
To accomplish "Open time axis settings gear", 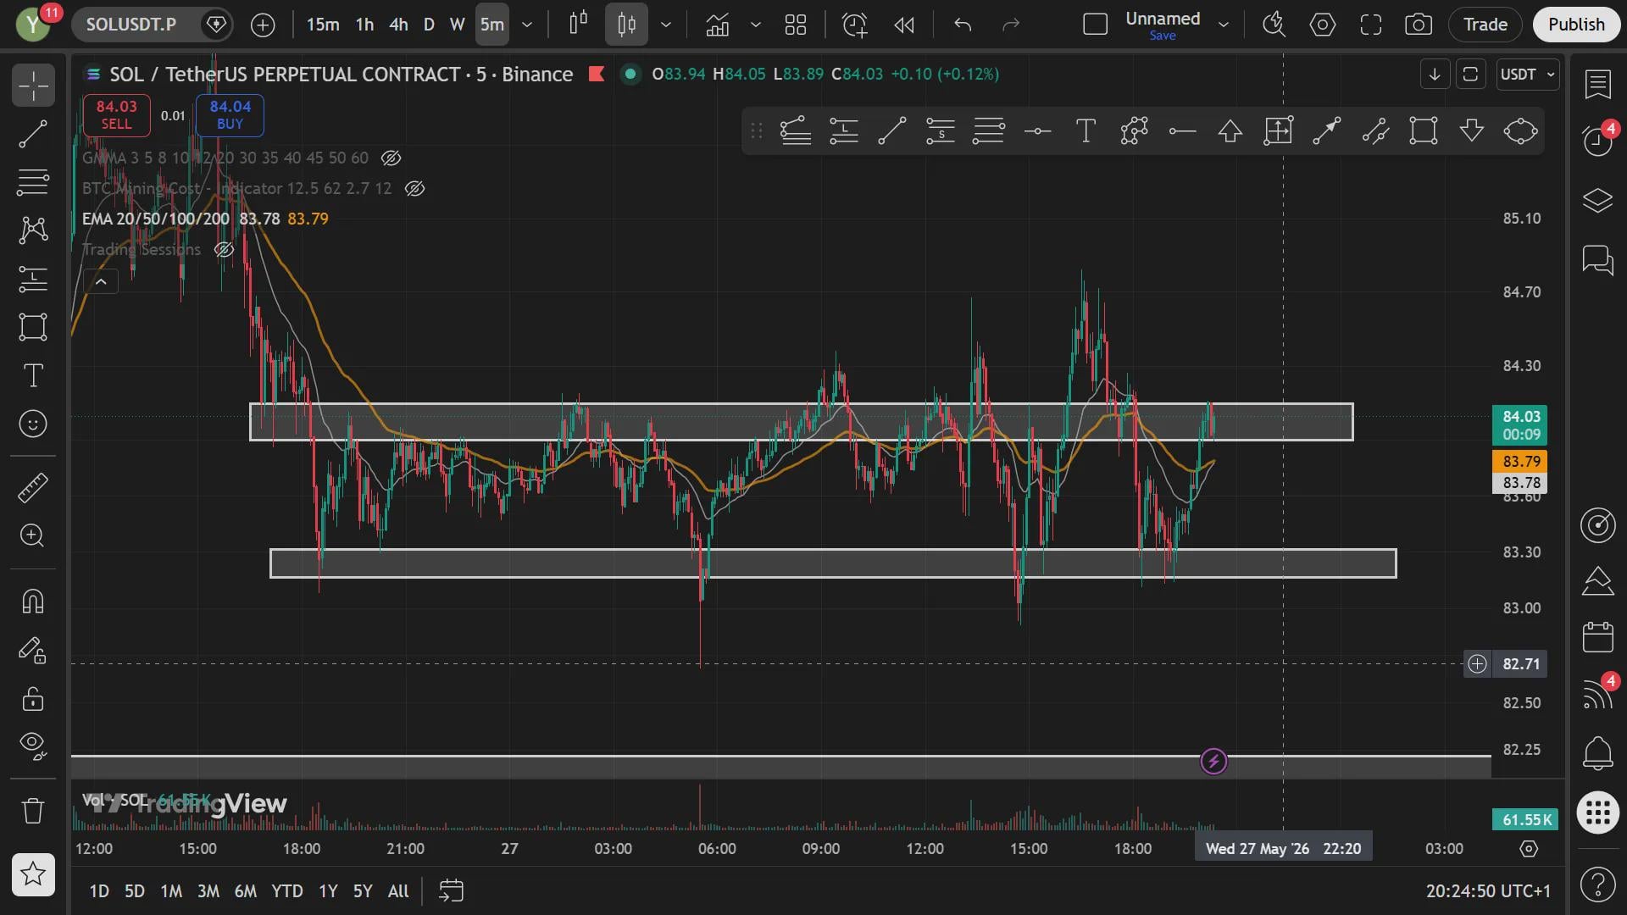I will 1529,849.
